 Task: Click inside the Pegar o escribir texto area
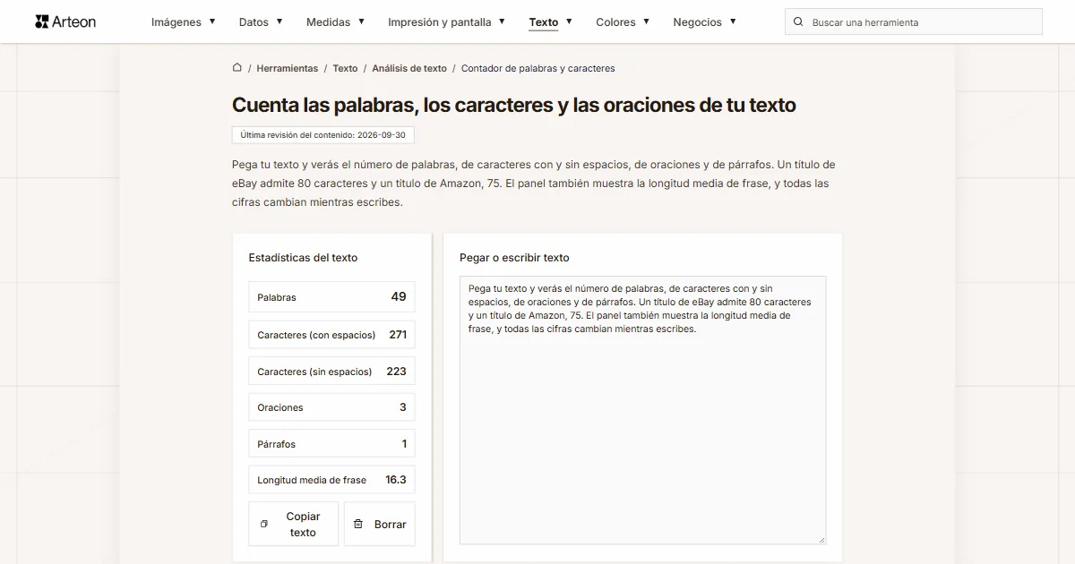(x=643, y=410)
